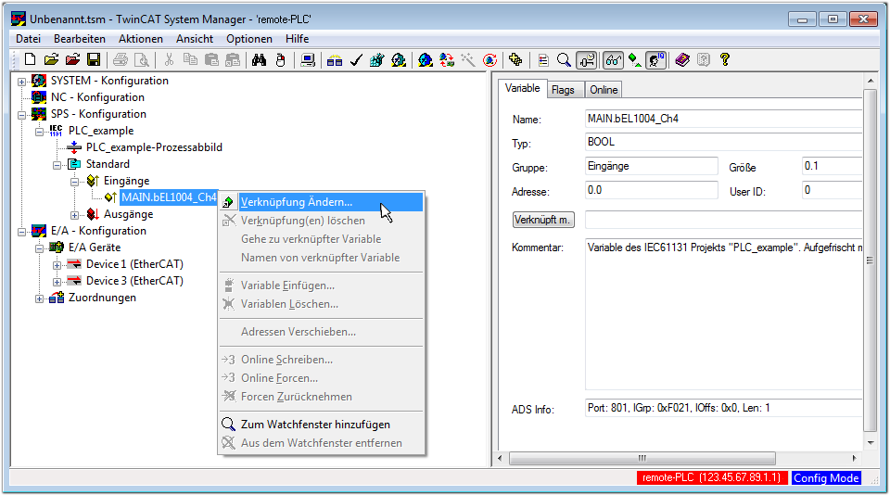This screenshot has width=890, height=495.
Task: Expand Device 1 (EtherCAT) node
Action: click(x=57, y=264)
